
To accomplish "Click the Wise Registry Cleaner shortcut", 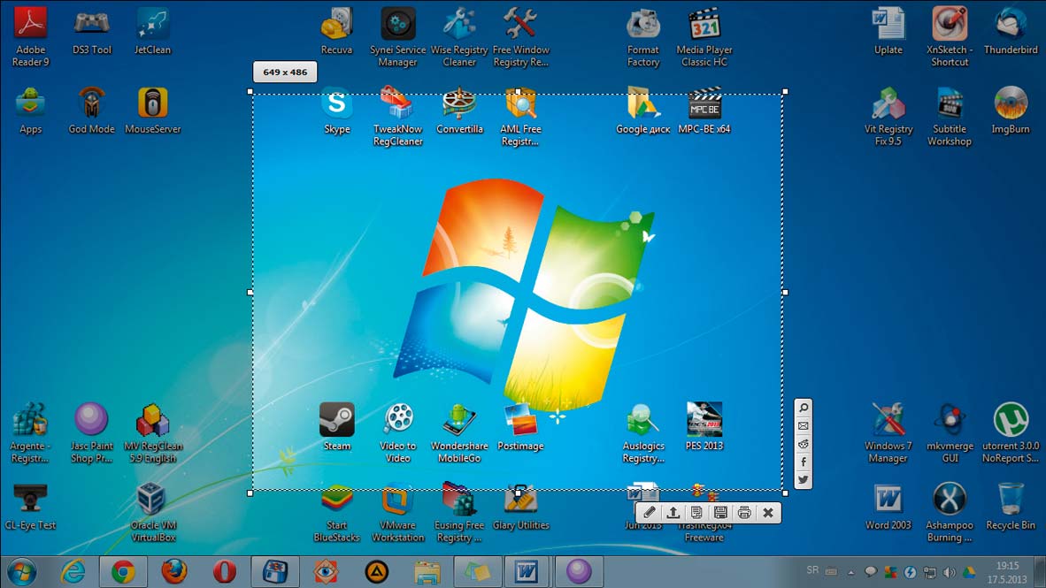I will coord(459,36).
